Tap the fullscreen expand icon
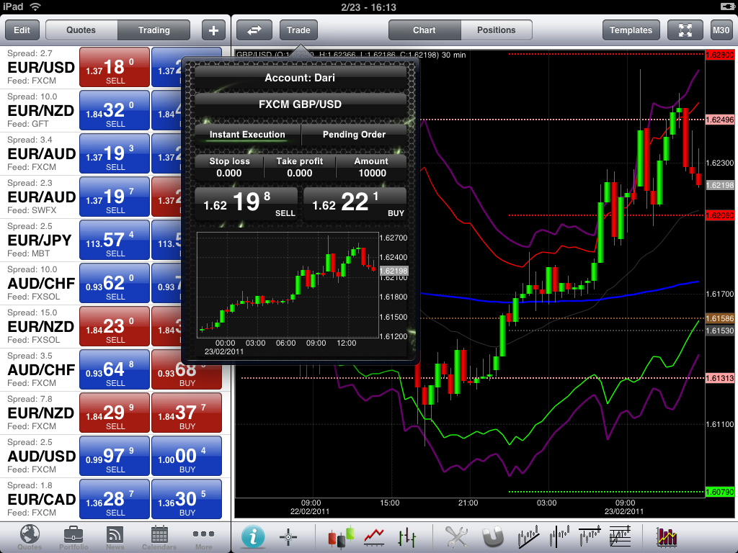 point(685,30)
